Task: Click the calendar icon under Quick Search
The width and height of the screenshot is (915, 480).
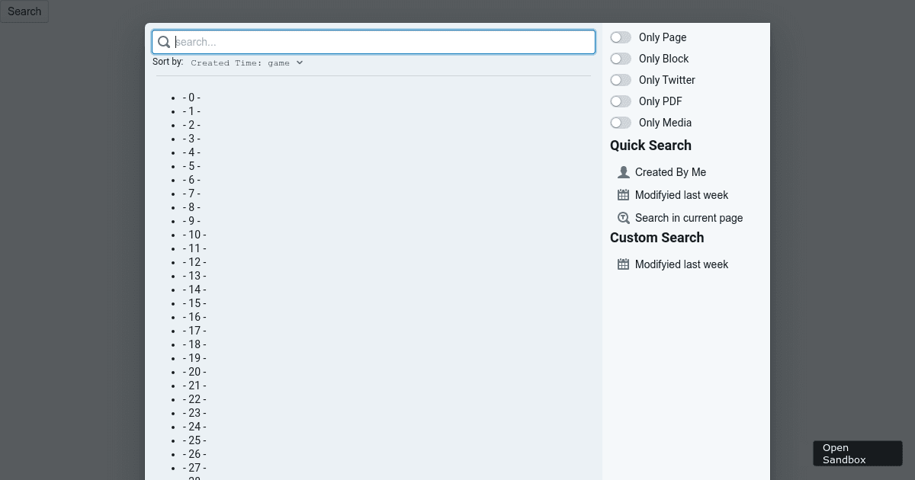Action: [623, 194]
